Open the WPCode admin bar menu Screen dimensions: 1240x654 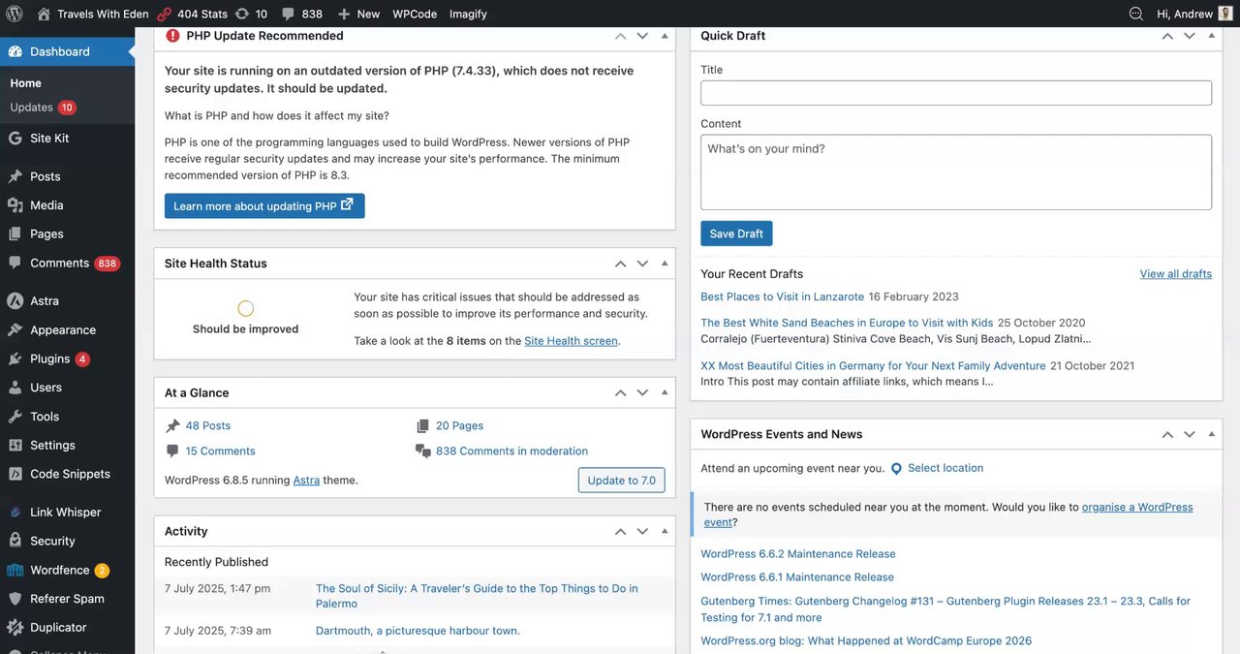coord(415,14)
